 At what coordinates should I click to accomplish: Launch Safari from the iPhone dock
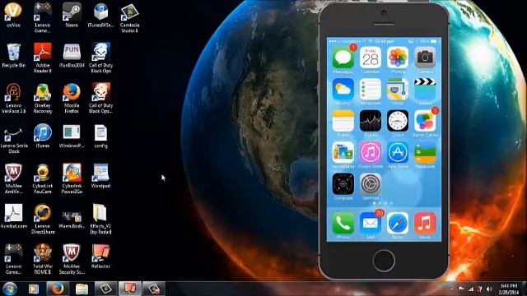coord(398,223)
